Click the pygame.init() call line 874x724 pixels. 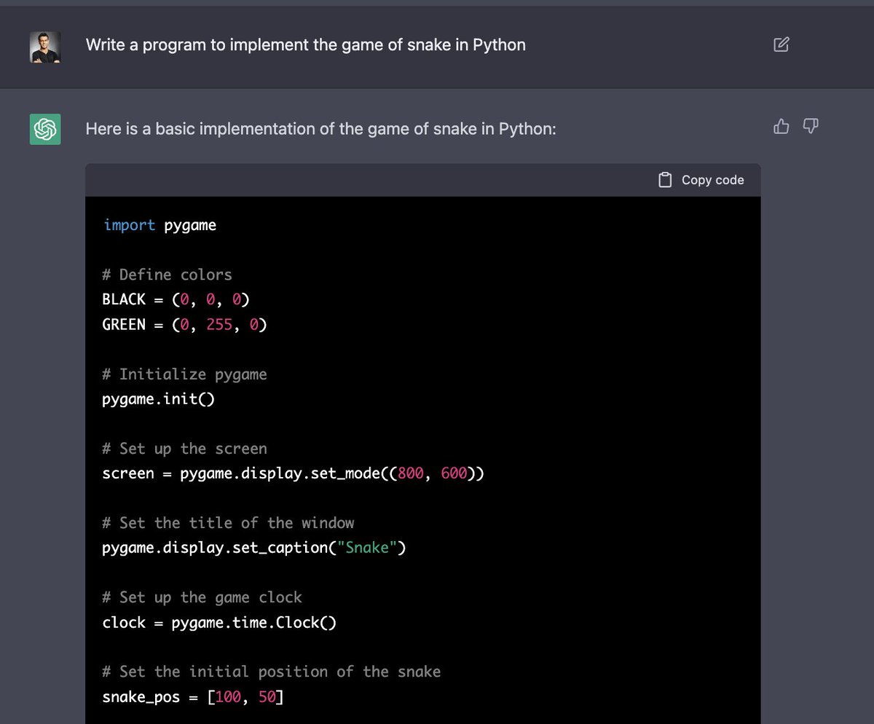coord(159,398)
